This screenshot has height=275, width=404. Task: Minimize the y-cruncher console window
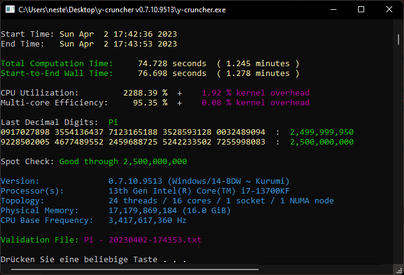[333, 10]
